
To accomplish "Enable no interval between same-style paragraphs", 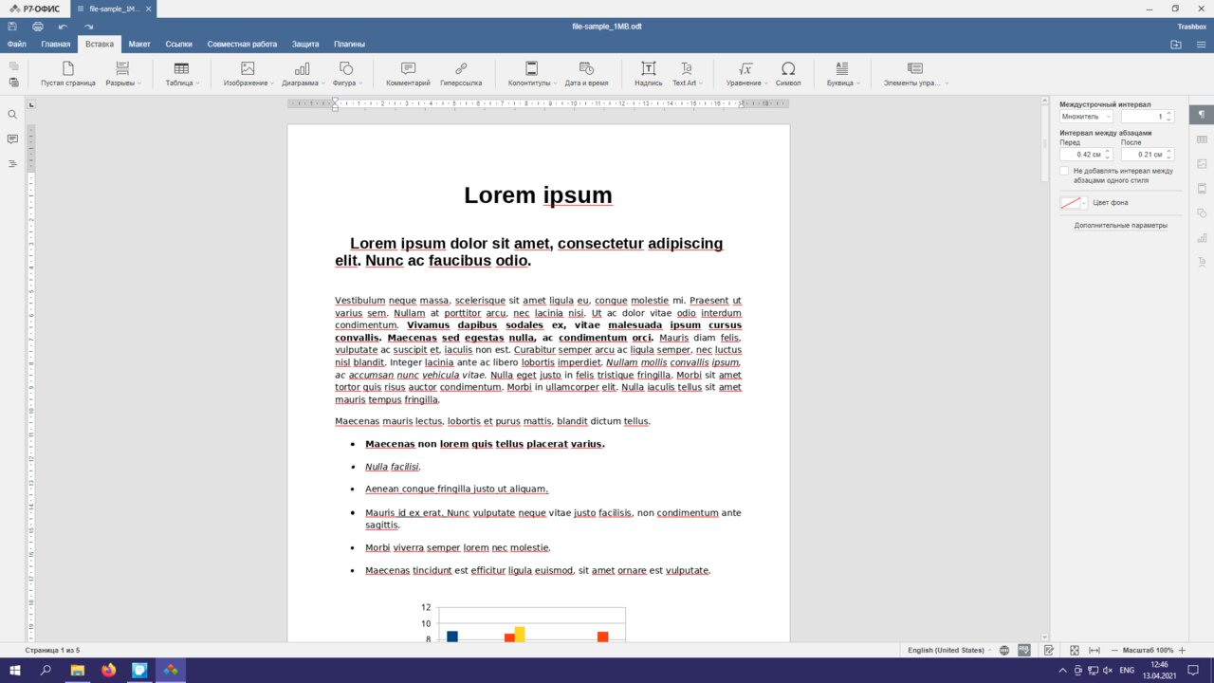I will 1064,171.
